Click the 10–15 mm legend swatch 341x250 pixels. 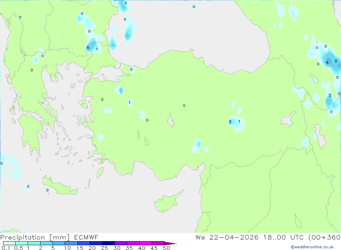coord(71,243)
